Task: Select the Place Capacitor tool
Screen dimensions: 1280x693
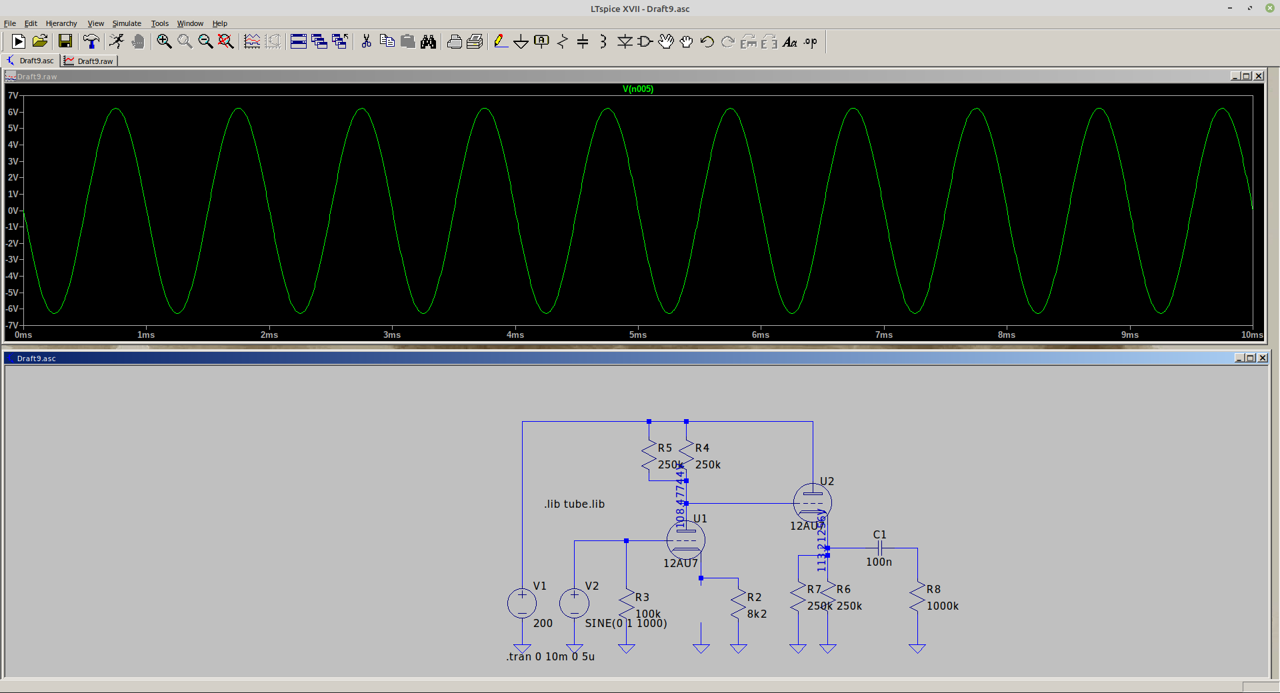Action: coord(583,41)
